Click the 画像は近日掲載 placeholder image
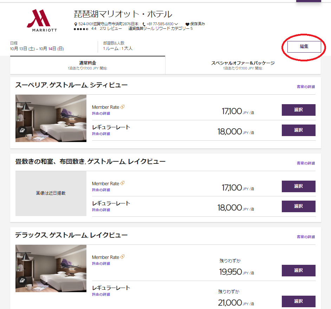The width and height of the screenshot is (331, 309). pos(51,193)
